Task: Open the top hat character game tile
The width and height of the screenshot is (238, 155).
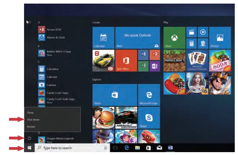Action: tap(103, 136)
